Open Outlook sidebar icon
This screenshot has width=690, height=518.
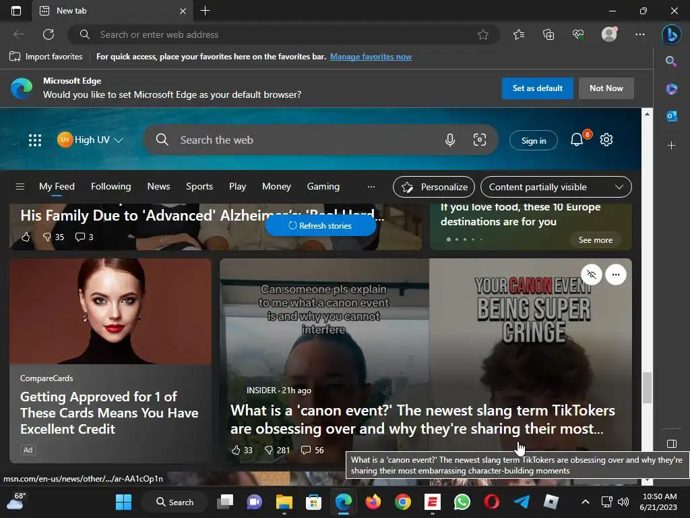[x=672, y=116]
